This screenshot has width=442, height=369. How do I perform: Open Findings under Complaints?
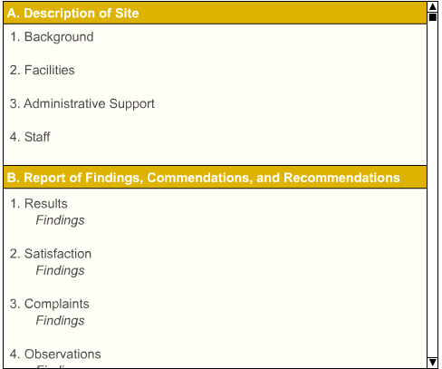(x=61, y=321)
